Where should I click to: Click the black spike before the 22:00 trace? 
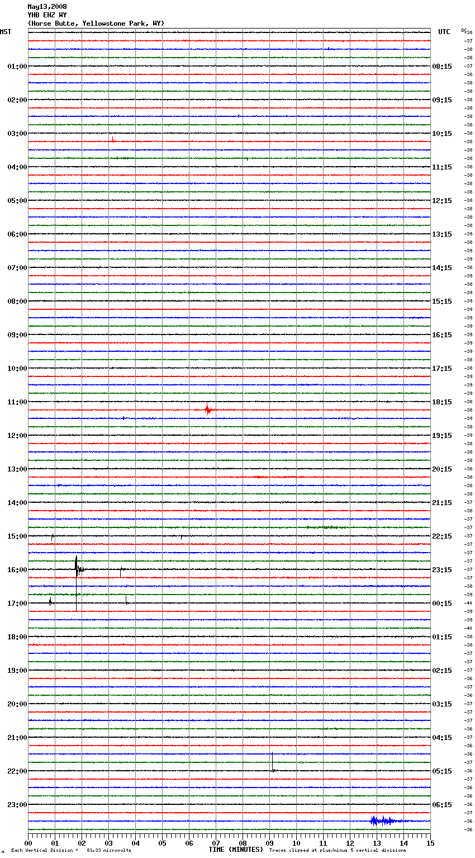pyautogui.click(x=272, y=762)
